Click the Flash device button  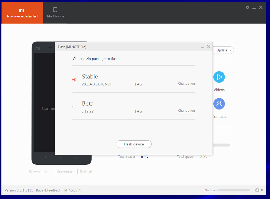(134, 144)
